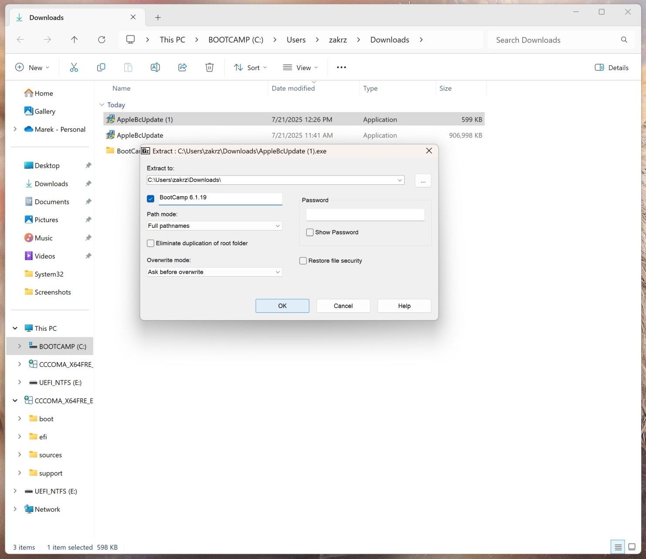The height and width of the screenshot is (559, 646).
Task: Open the Sort dropdown menu
Action: pyautogui.click(x=250, y=68)
